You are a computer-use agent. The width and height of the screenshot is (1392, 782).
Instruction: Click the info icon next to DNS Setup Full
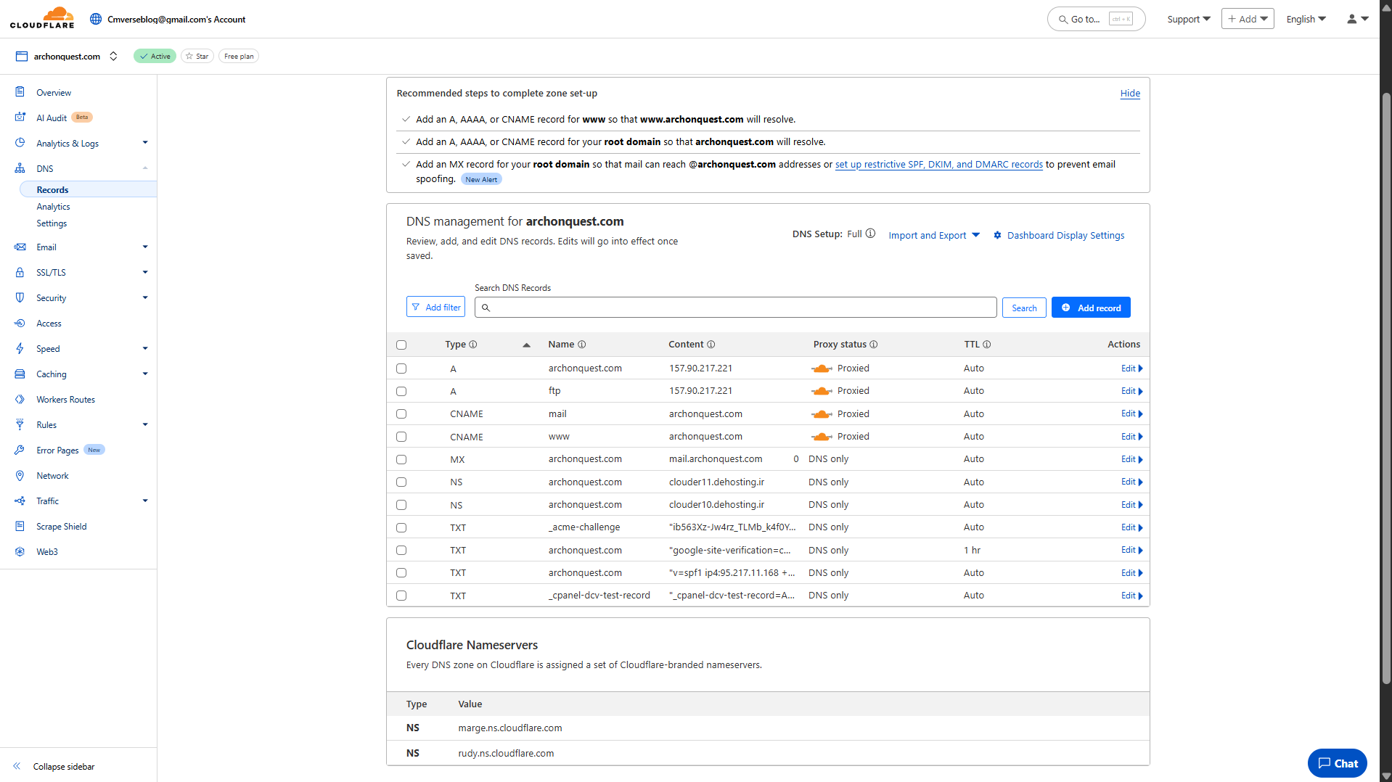[870, 234]
